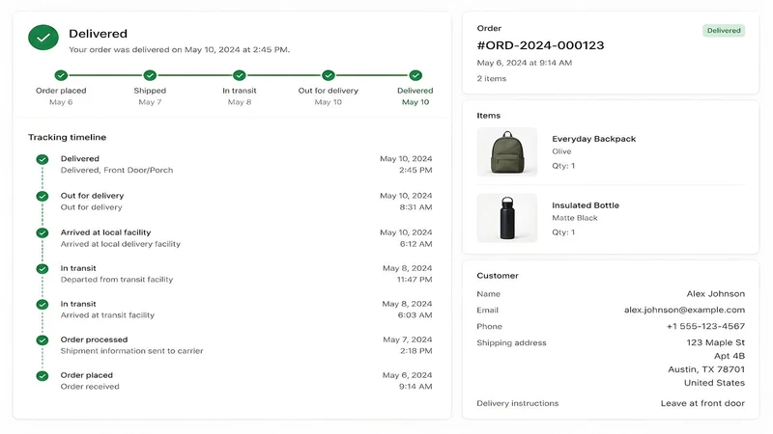
Task: Open the Insulated Bottle product thumbnail
Action: 506,218
